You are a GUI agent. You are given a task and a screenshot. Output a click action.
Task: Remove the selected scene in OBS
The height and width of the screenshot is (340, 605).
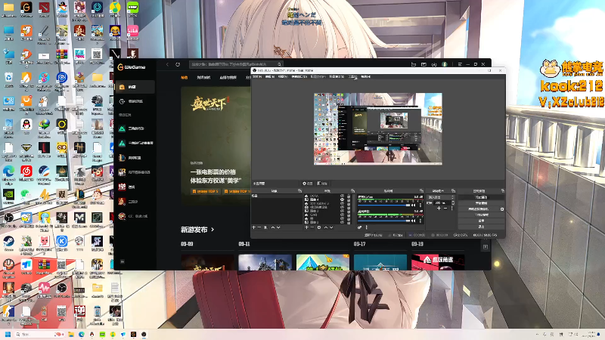click(259, 227)
